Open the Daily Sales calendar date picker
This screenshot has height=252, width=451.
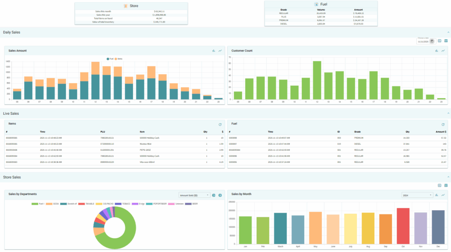(432, 41)
